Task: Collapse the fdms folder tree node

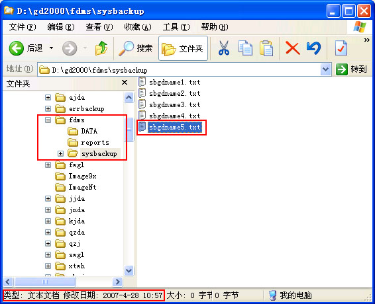Action: (48, 120)
